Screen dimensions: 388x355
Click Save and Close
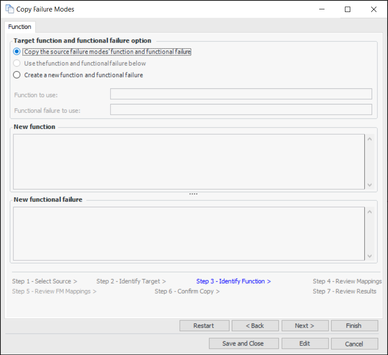pyautogui.click(x=244, y=343)
